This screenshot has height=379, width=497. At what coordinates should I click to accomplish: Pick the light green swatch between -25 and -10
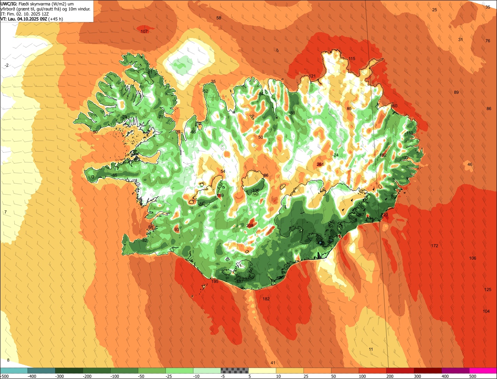(179, 370)
